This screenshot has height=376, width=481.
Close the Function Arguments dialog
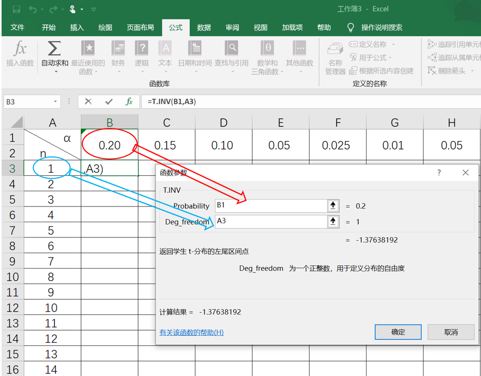pos(465,173)
